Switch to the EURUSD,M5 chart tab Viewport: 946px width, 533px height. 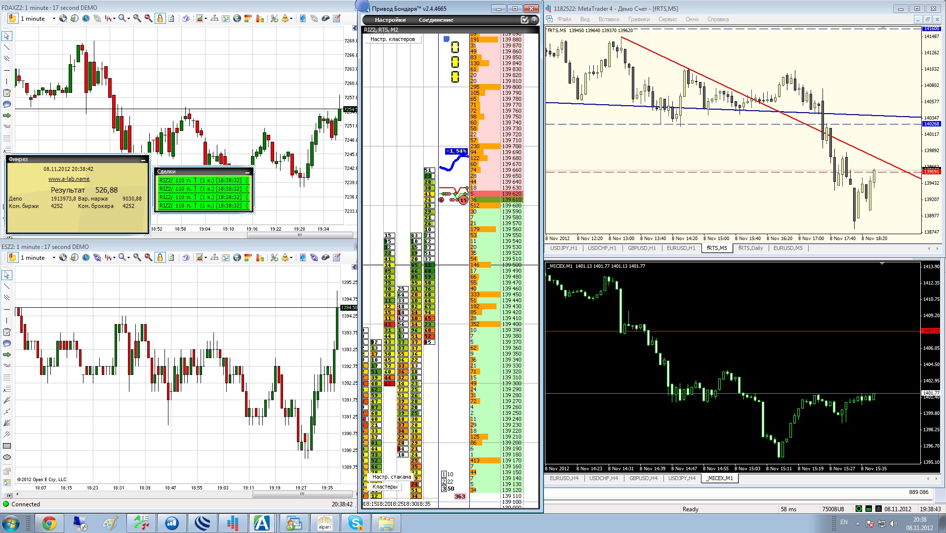click(788, 248)
